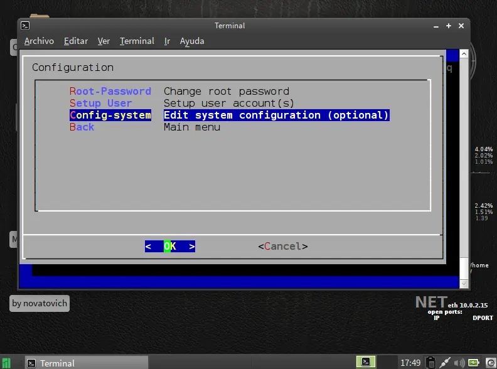497x369 pixels.
Task: Click the 17:49 clock in the panel
Action: pos(410,363)
